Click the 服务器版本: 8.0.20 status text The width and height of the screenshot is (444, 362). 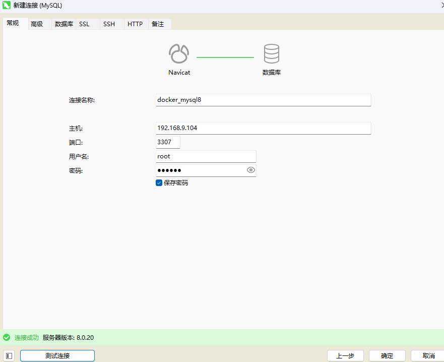68,338
